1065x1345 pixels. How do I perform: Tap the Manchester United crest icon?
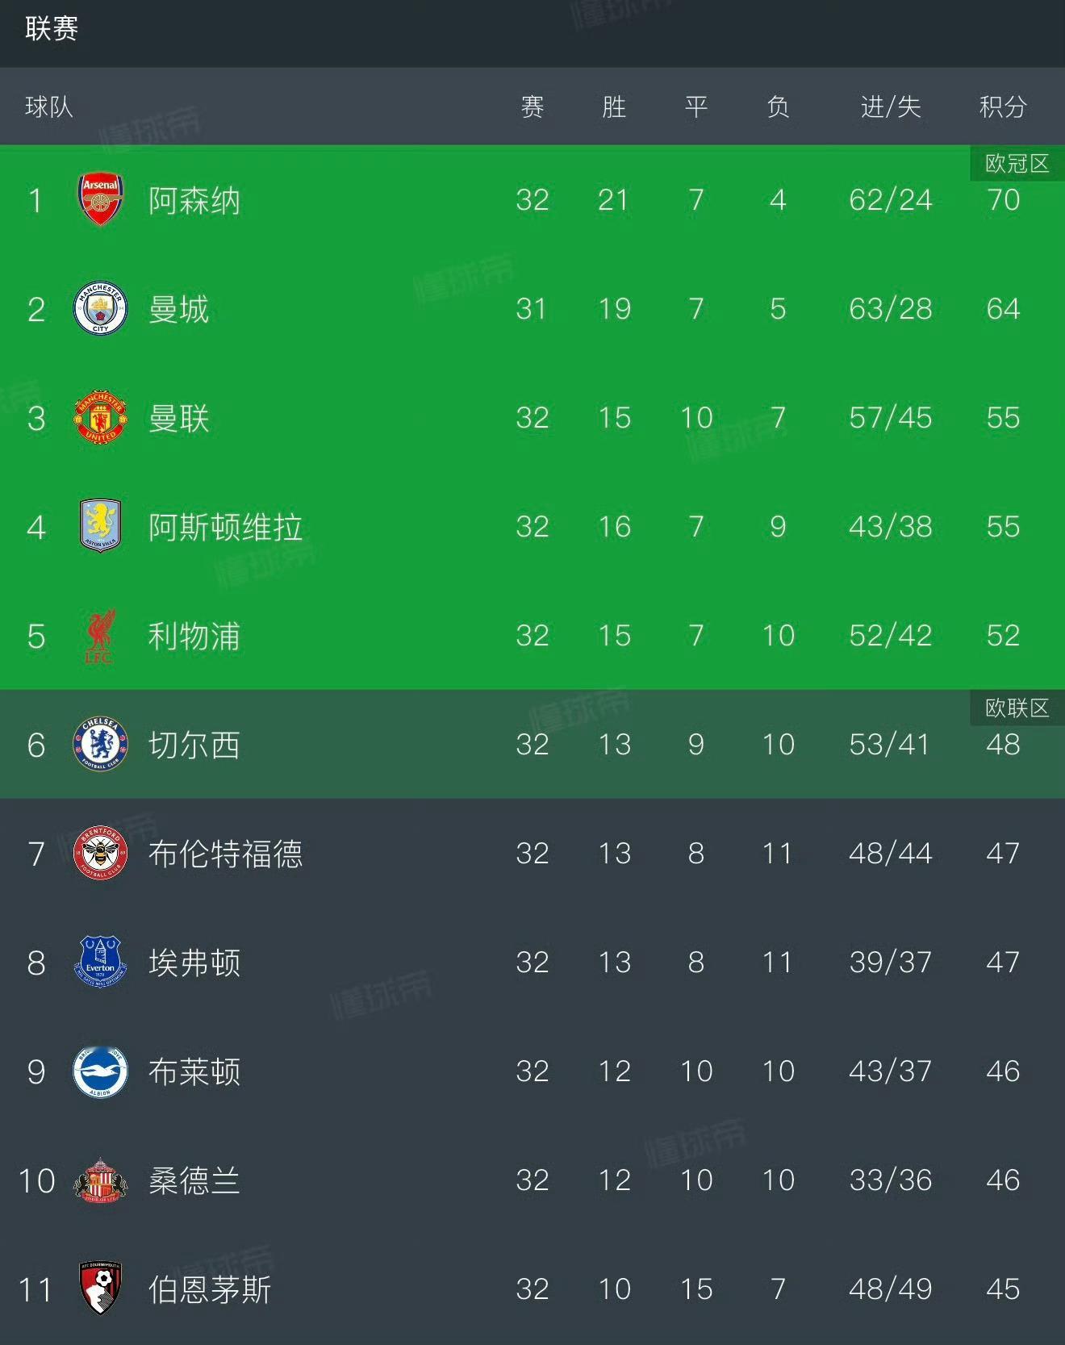100,418
